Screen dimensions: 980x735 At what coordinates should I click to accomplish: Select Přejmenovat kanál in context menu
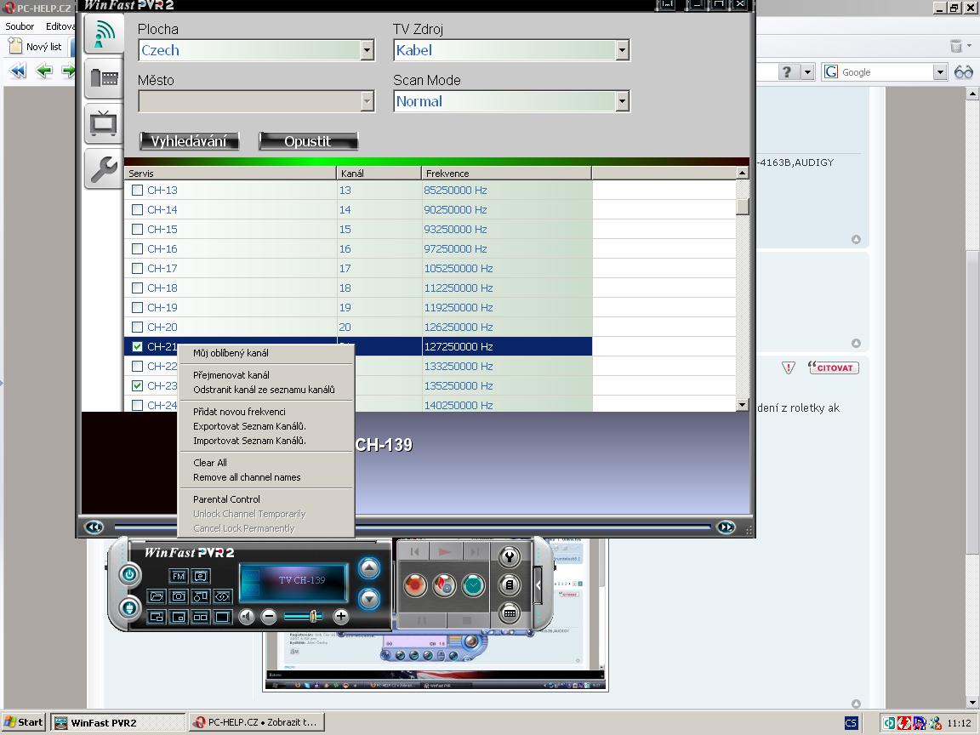coord(231,375)
